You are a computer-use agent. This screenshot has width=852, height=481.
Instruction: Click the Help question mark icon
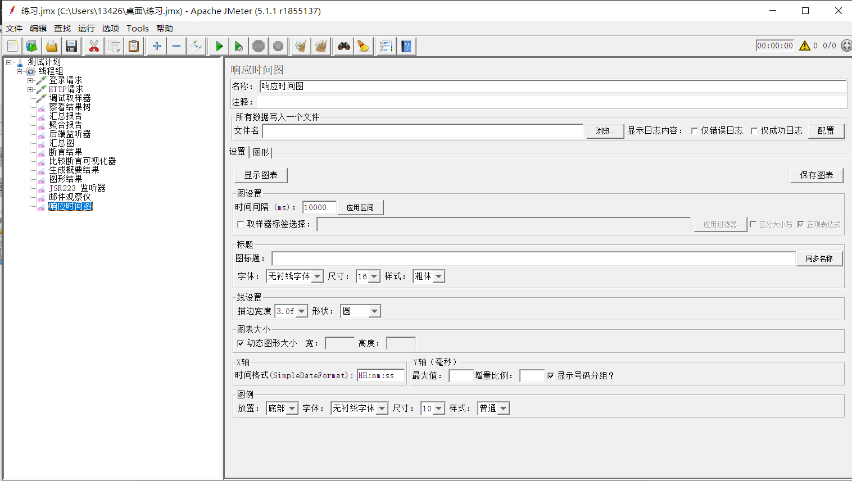pyautogui.click(x=406, y=46)
